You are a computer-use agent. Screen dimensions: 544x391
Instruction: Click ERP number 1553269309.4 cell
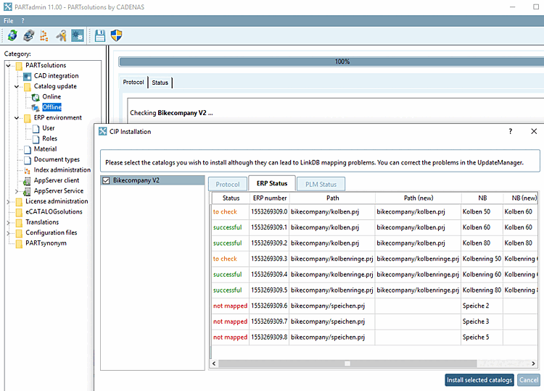point(269,274)
